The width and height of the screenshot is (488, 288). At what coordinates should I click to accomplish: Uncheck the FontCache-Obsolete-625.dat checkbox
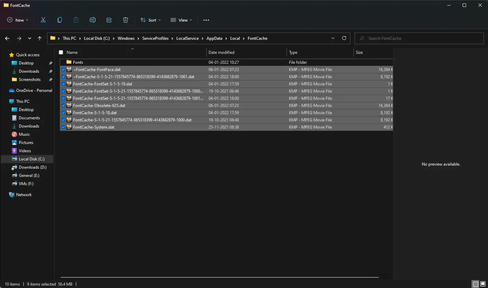[63, 106]
